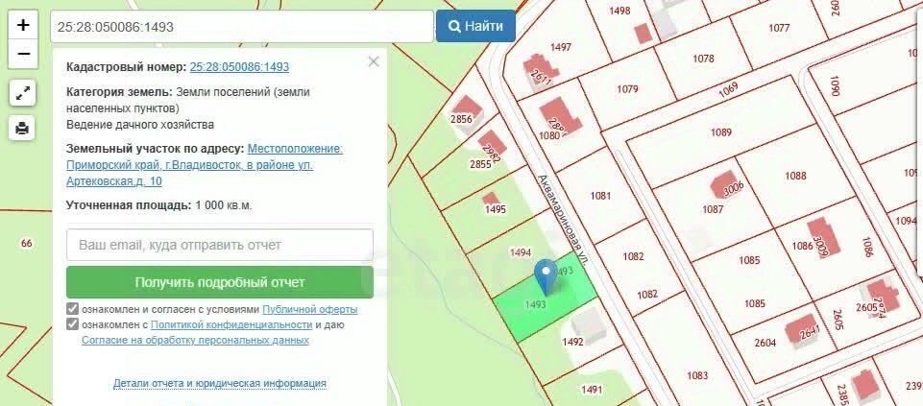
Task: Select parcel 1077 on the map
Action: point(779,28)
